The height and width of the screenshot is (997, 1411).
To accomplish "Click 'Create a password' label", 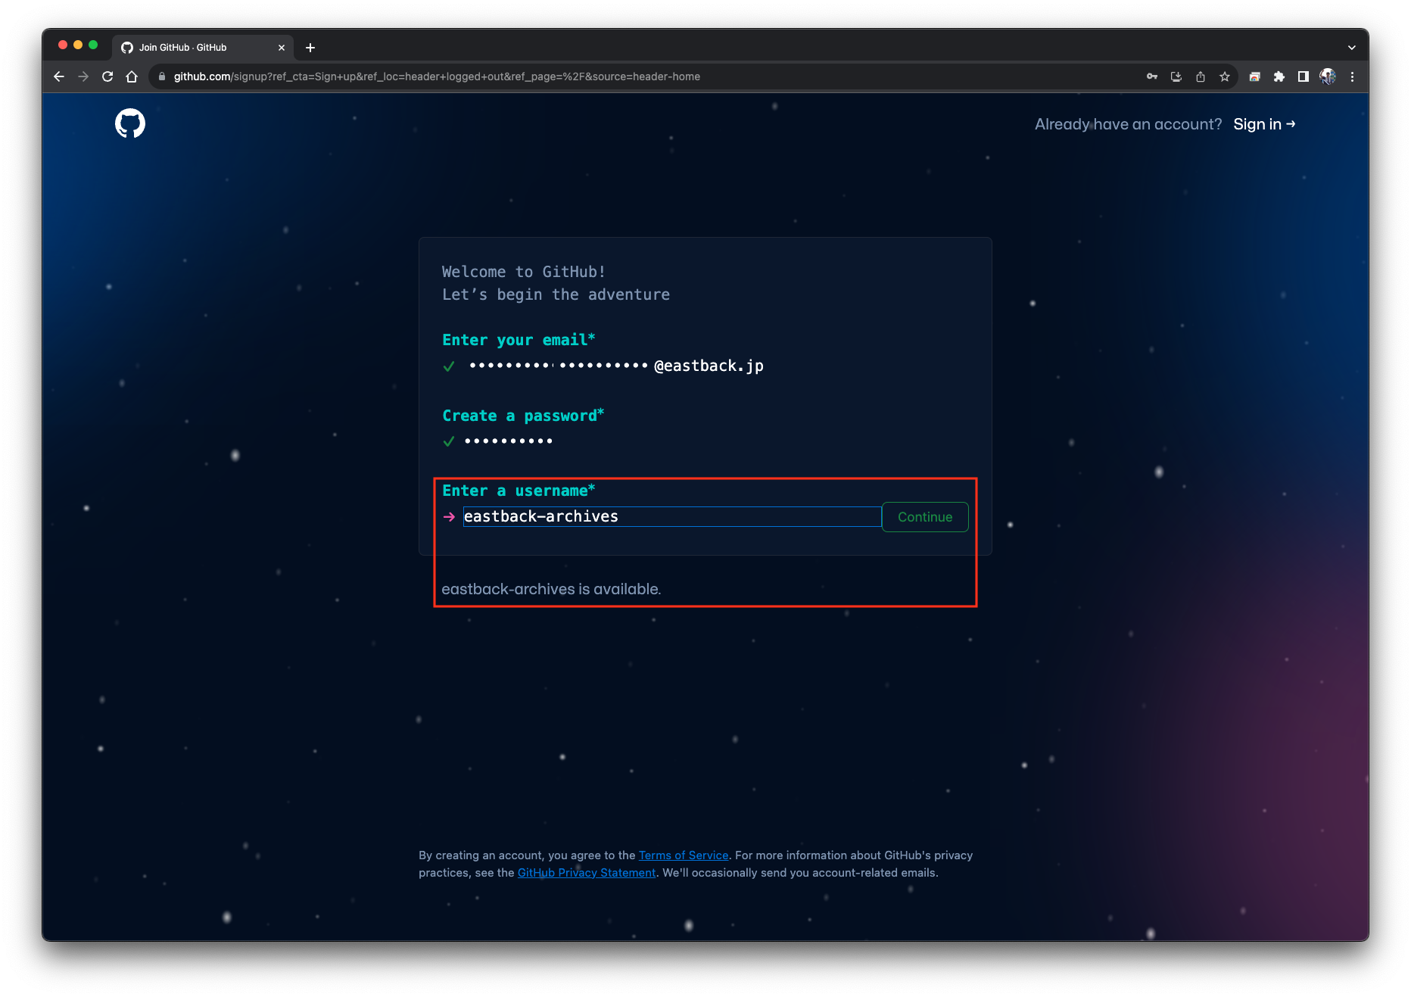I will point(523,416).
